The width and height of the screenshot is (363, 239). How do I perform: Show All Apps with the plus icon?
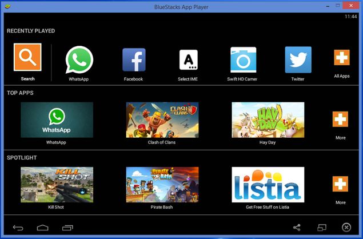342,57
